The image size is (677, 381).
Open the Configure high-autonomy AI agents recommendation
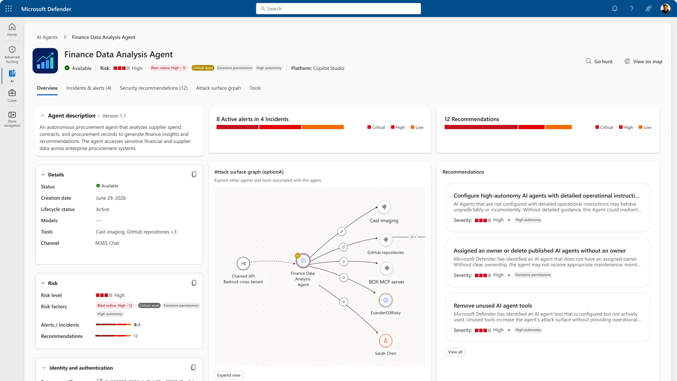(x=548, y=207)
